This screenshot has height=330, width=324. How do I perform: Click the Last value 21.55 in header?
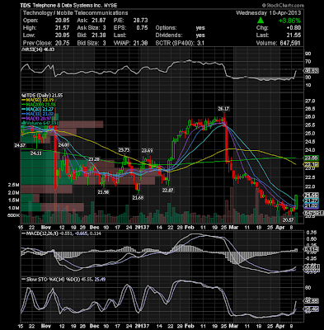click(293, 35)
